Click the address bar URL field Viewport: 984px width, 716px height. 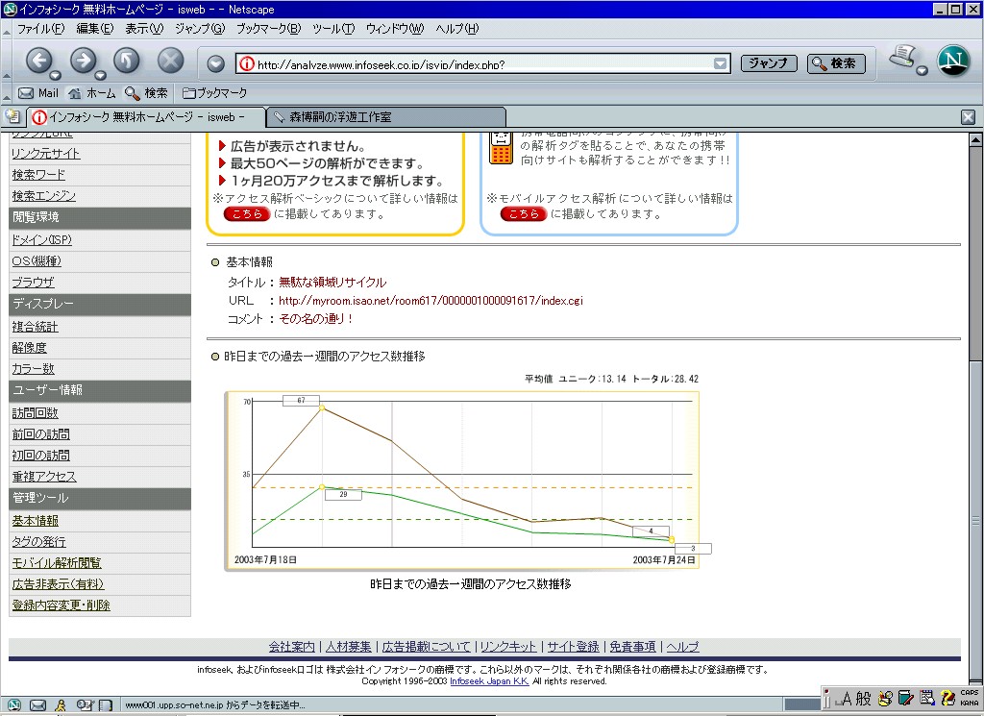[x=480, y=64]
